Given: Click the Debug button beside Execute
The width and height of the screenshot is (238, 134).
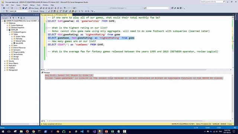Looking at the screenshot, I should coord(42,11).
